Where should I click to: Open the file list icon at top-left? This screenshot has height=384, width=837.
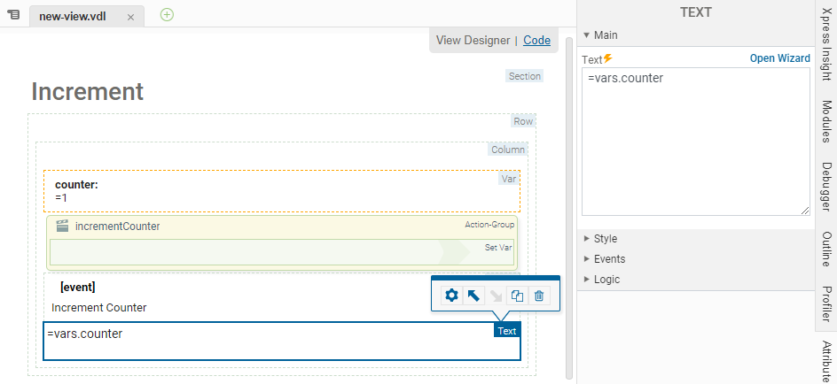pos(13,15)
